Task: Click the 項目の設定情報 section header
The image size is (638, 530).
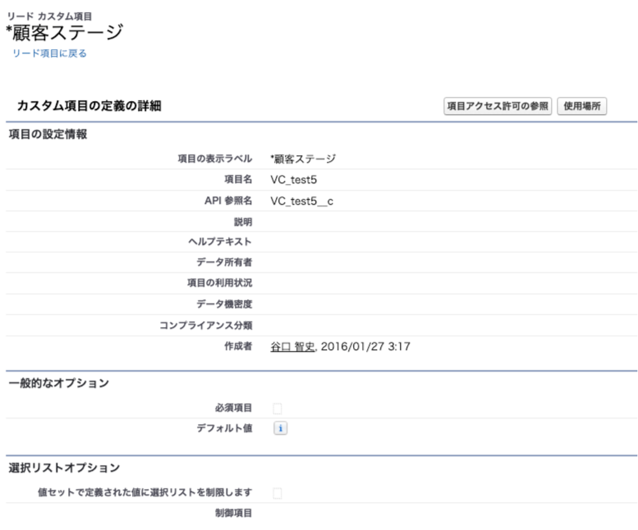Action: 48,135
